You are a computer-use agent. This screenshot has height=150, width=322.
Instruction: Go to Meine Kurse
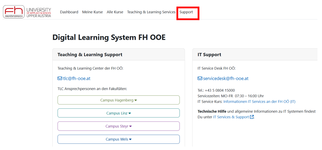pyautogui.click(x=92, y=12)
